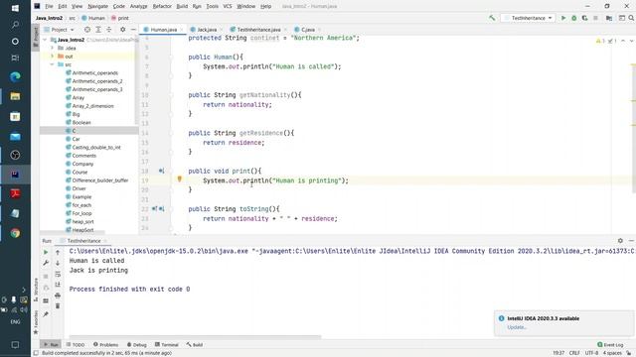The image size is (636, 357).
Task: Open the File menu
Action: tap(49, 6)
